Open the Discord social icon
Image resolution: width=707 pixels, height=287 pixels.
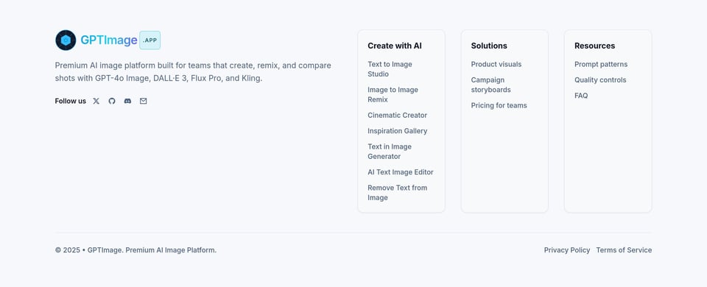pyautogui.click(x=127, y=101)
